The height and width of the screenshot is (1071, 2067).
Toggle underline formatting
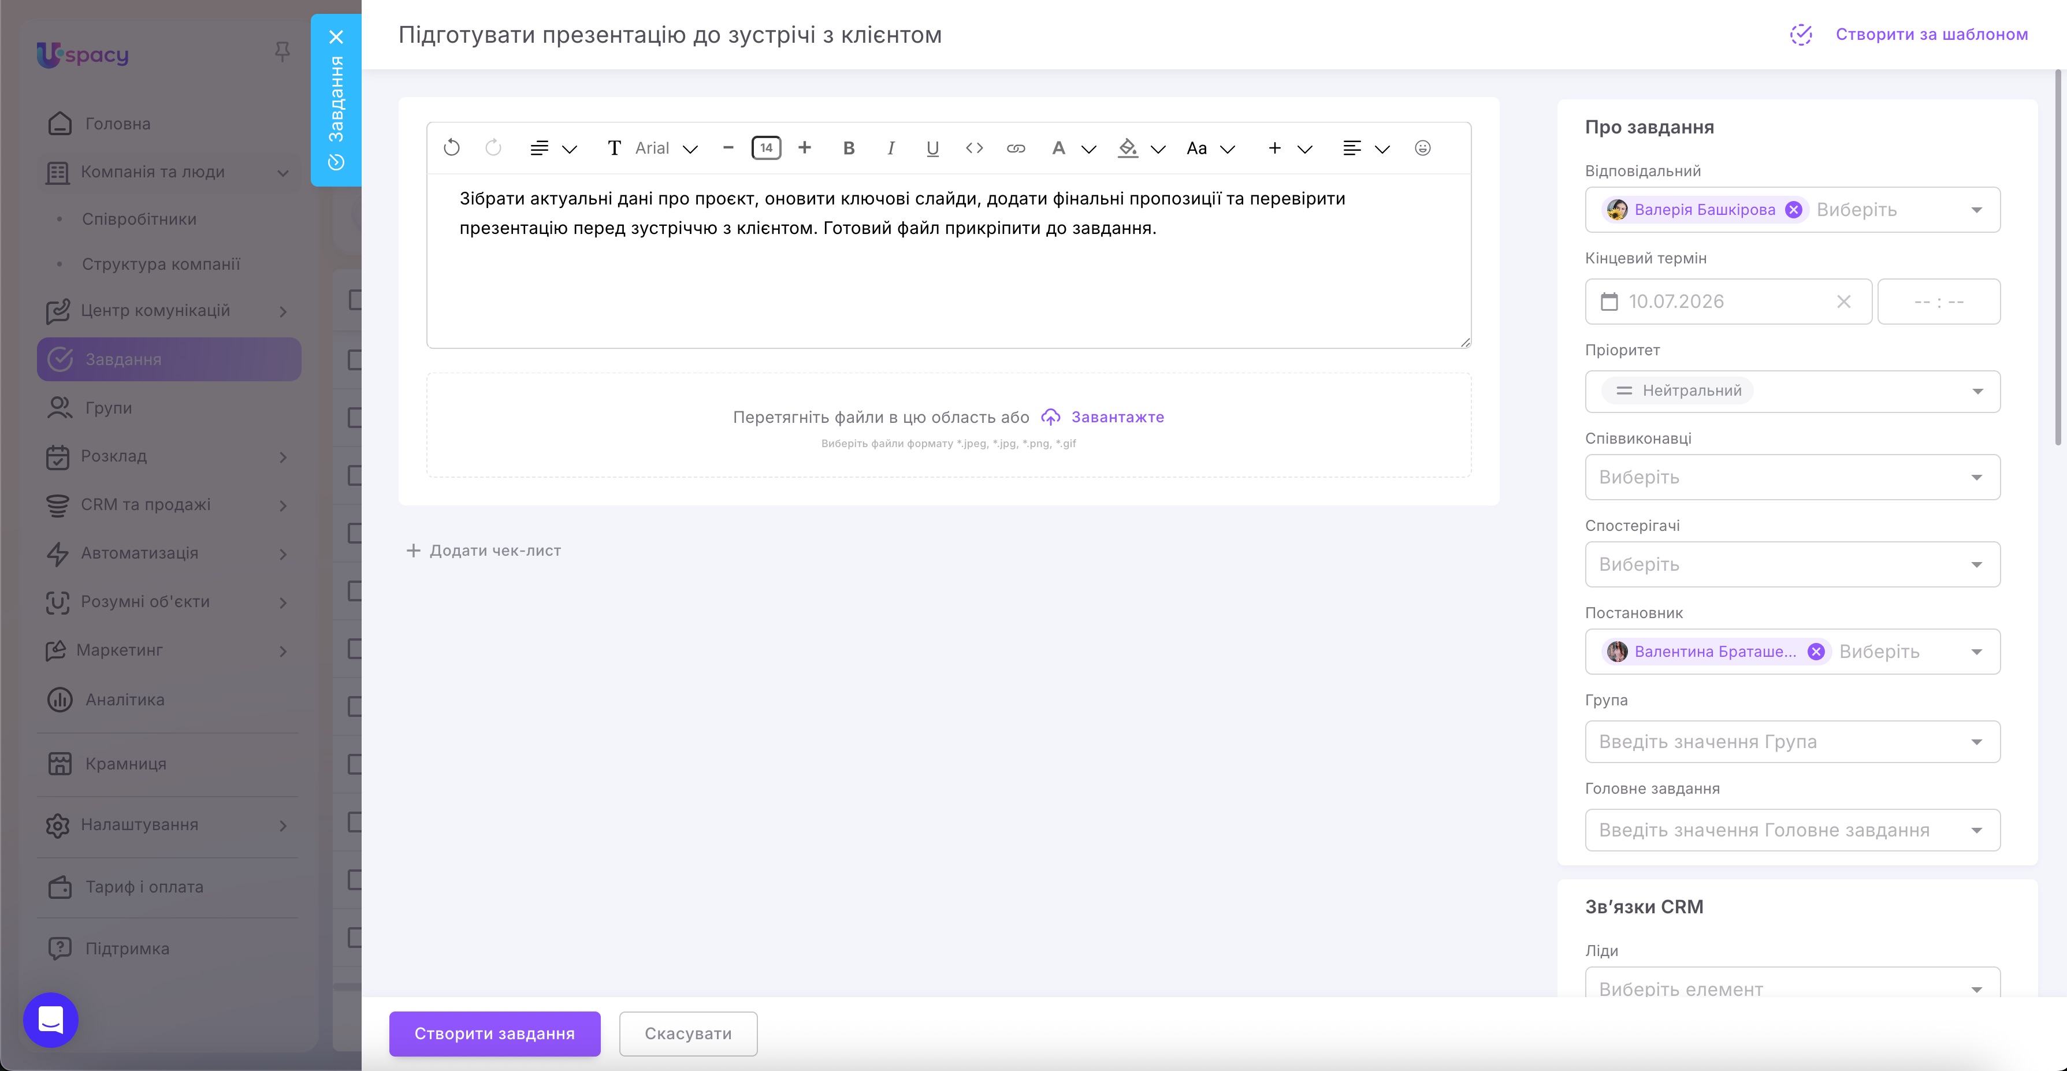[932, 148]
